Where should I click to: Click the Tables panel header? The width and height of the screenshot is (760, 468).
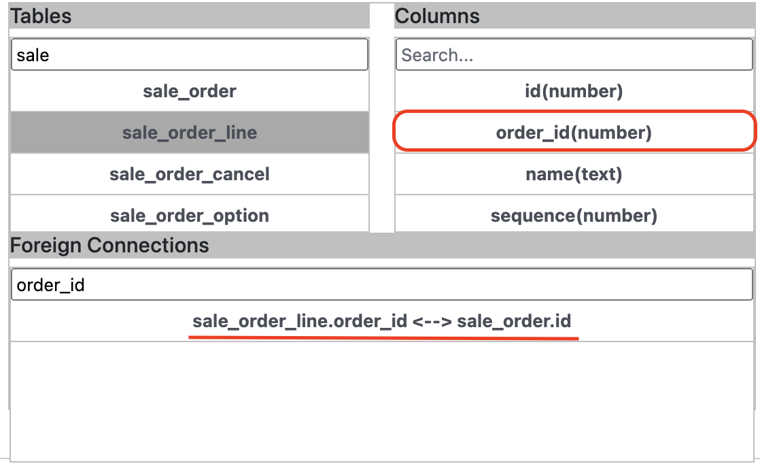tap(190, 16)
